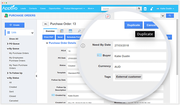Image resolution: width=180 pixels, height=105 pixels.
Task: Select the Overview tab
Action: click(x=50, y=31)
